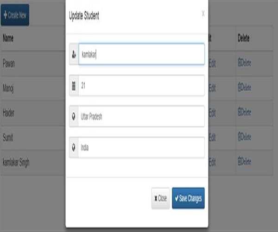Close the Update Student dialog with X

coord(203,14)
